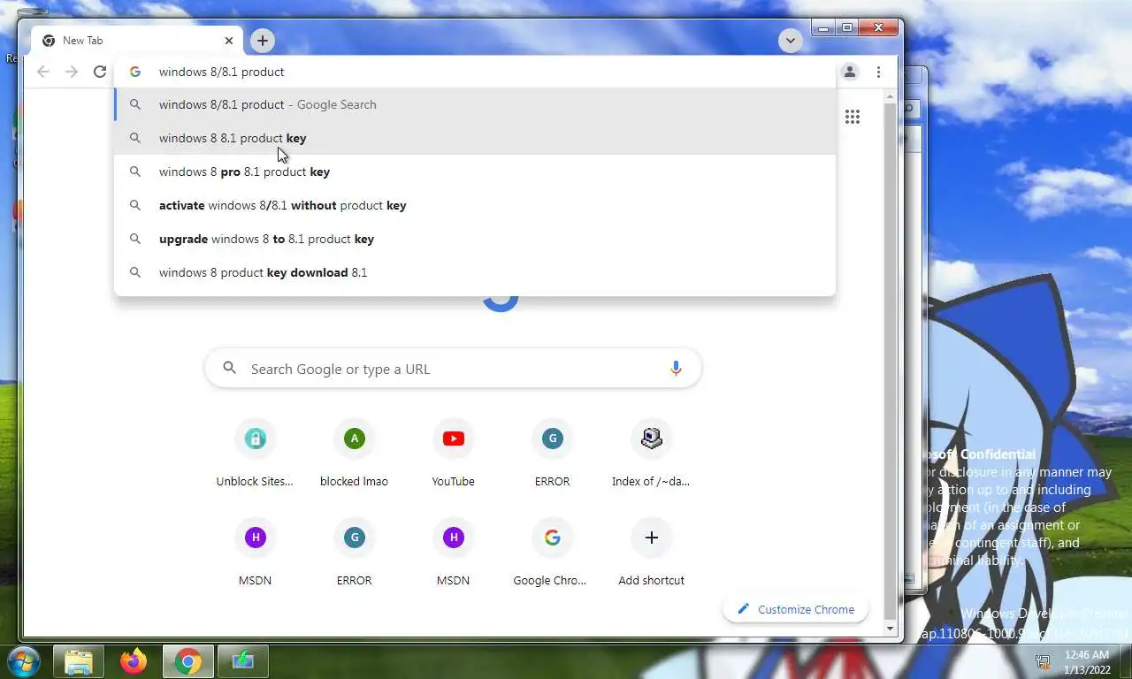This screenshot has width=1132, height=679.
Task: Choose suggestion 'windows 8 pro 8.1 product key'
Action: pos(475,172)
